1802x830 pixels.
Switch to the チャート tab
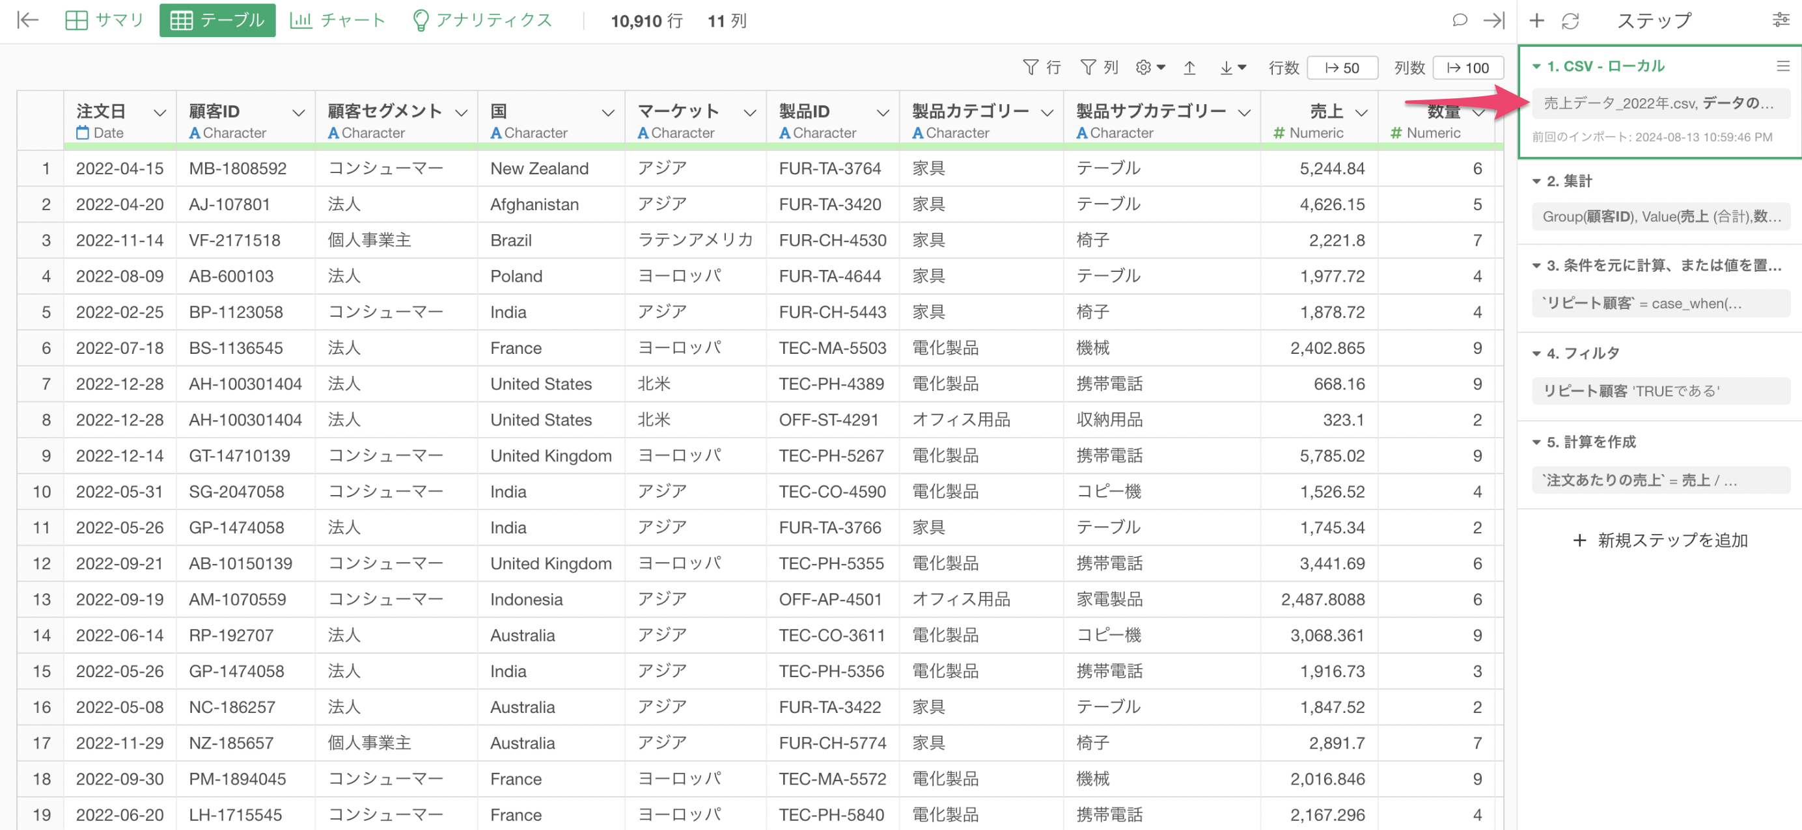[337, 20]
